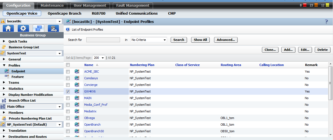Click the endpoint icon in ACME_SBC row

click(77, 72)
